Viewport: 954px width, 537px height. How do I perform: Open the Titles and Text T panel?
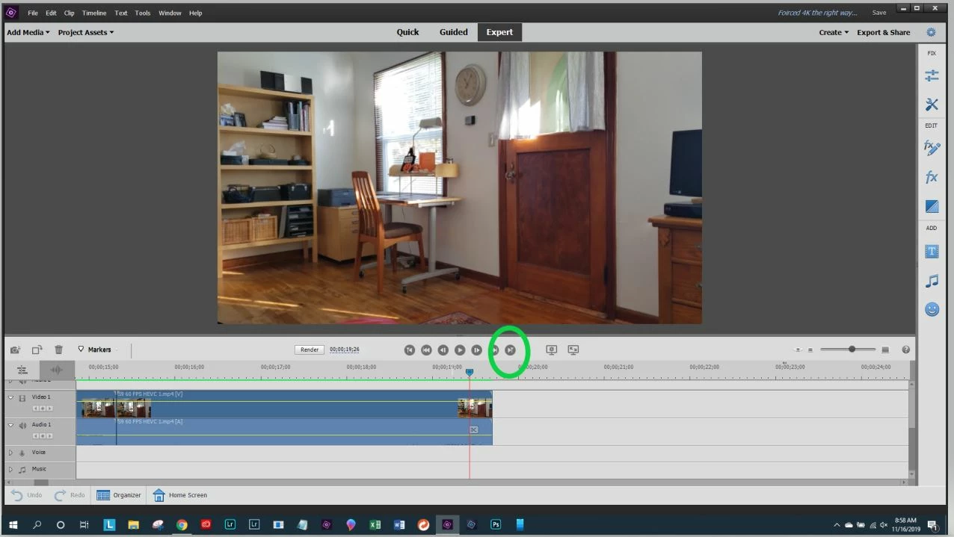click(932, 252)
